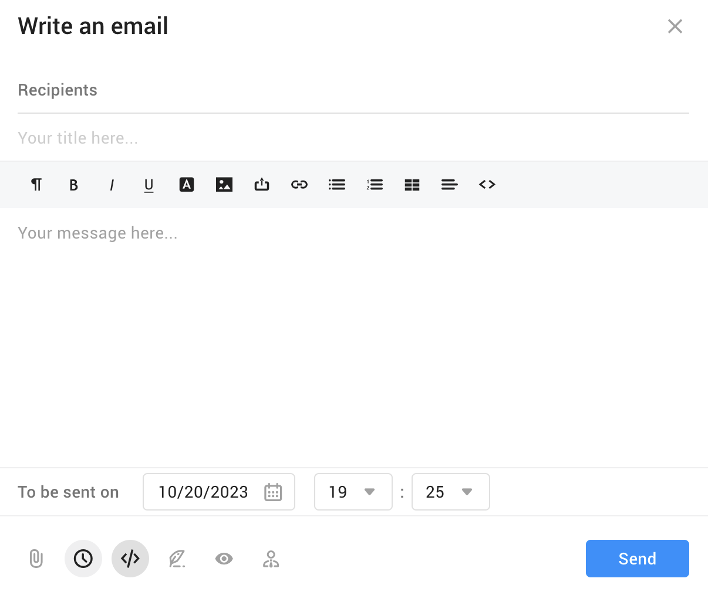Expand the hour dropdown showing 19

[353, 492]
